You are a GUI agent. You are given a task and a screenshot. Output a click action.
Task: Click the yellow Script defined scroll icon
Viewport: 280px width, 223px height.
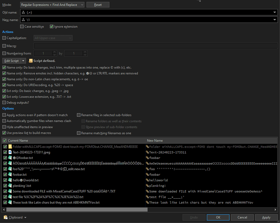pos(30,61)
